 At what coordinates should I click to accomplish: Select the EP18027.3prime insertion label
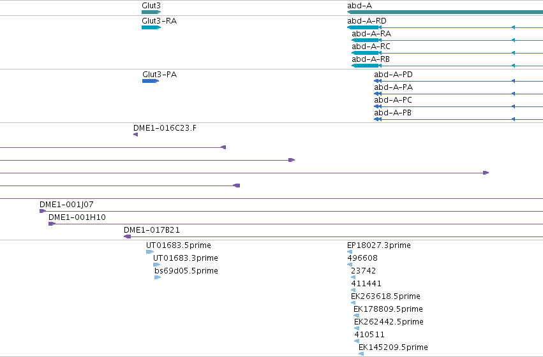(379, 245)
